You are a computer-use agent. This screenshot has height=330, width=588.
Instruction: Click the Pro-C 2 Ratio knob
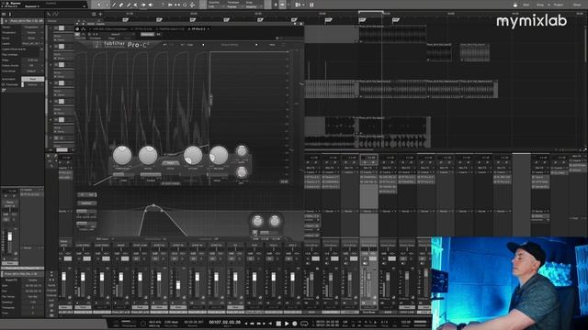(x=148, y=155)
